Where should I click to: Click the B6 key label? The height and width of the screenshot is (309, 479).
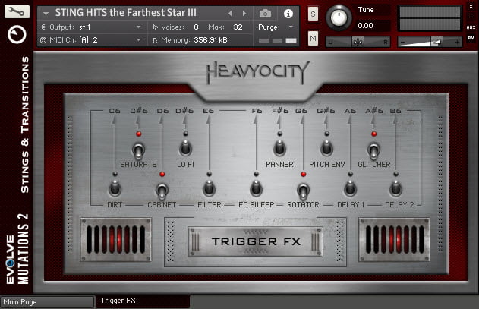coord(395,111)
